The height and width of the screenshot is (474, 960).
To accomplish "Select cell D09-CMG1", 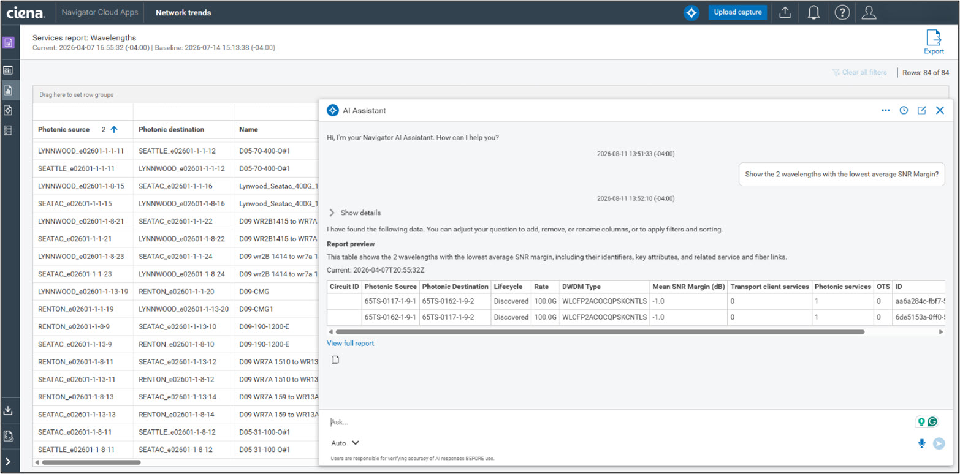I will point(276,309).
